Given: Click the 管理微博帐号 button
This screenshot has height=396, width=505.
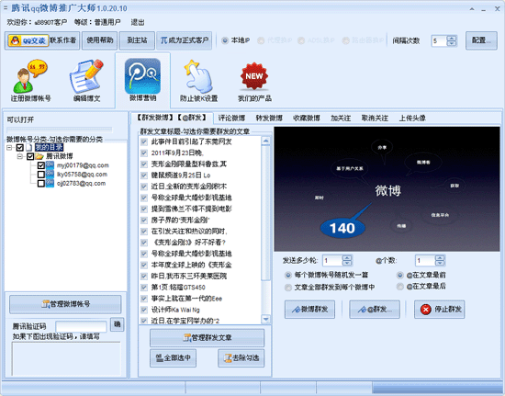Looking at the screenshot, I should tap(65, 304).
